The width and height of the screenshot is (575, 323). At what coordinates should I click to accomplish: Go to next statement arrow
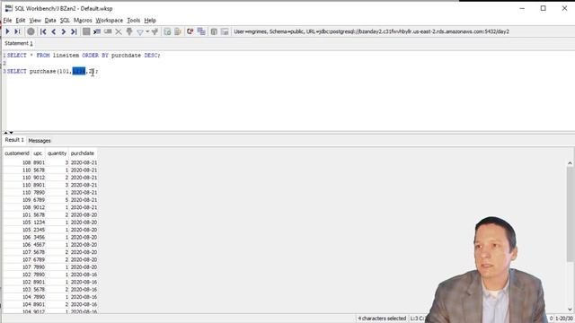coord(64,32)
